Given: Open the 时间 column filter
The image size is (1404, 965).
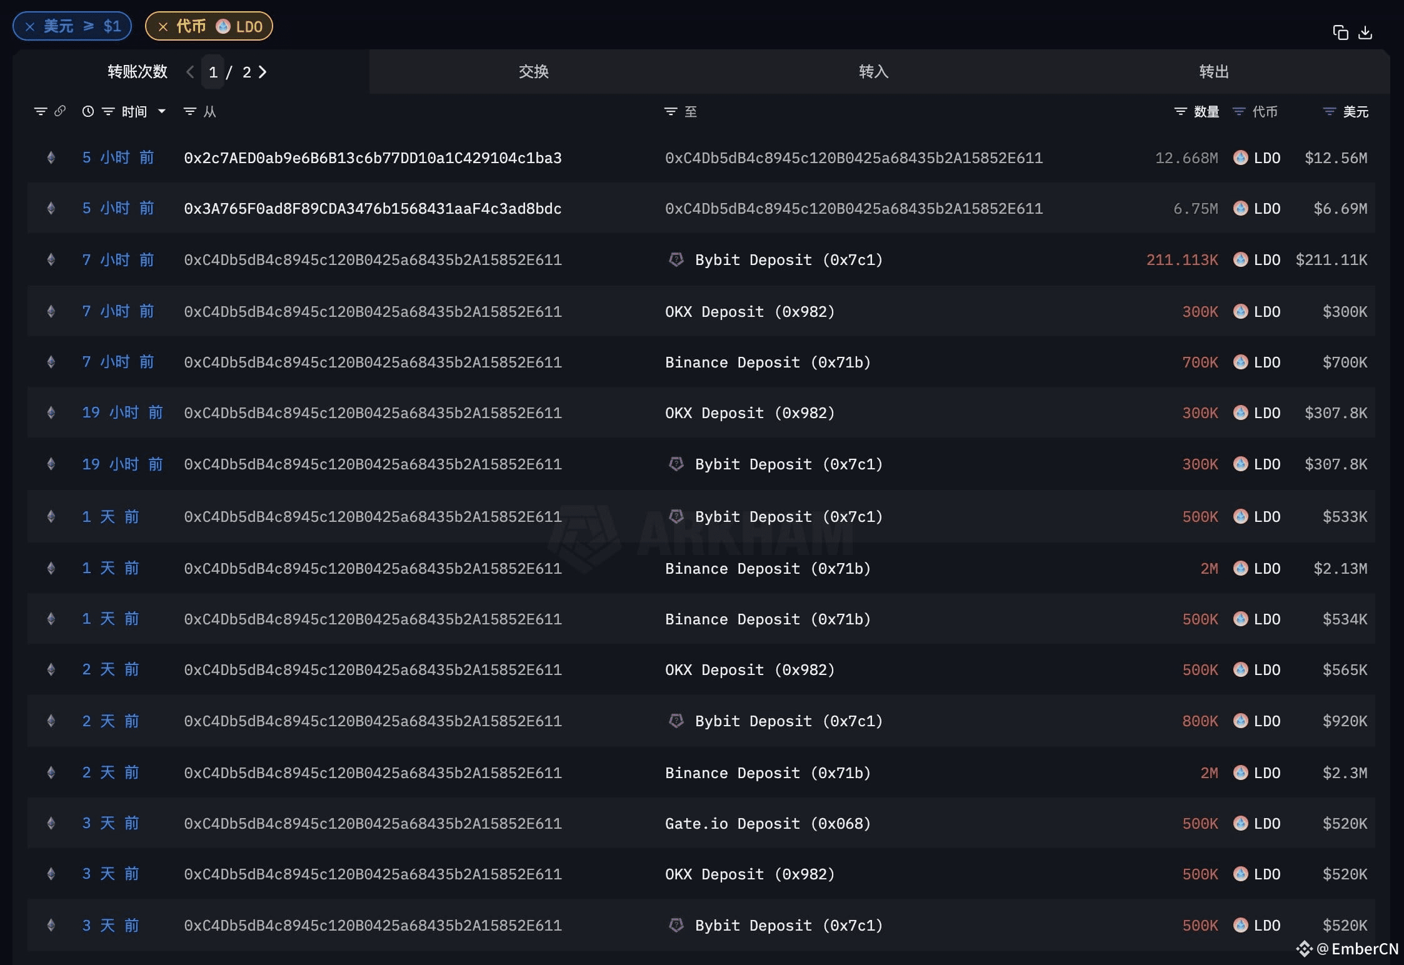Looking at the screenshot, I should (x=108, y=111).
